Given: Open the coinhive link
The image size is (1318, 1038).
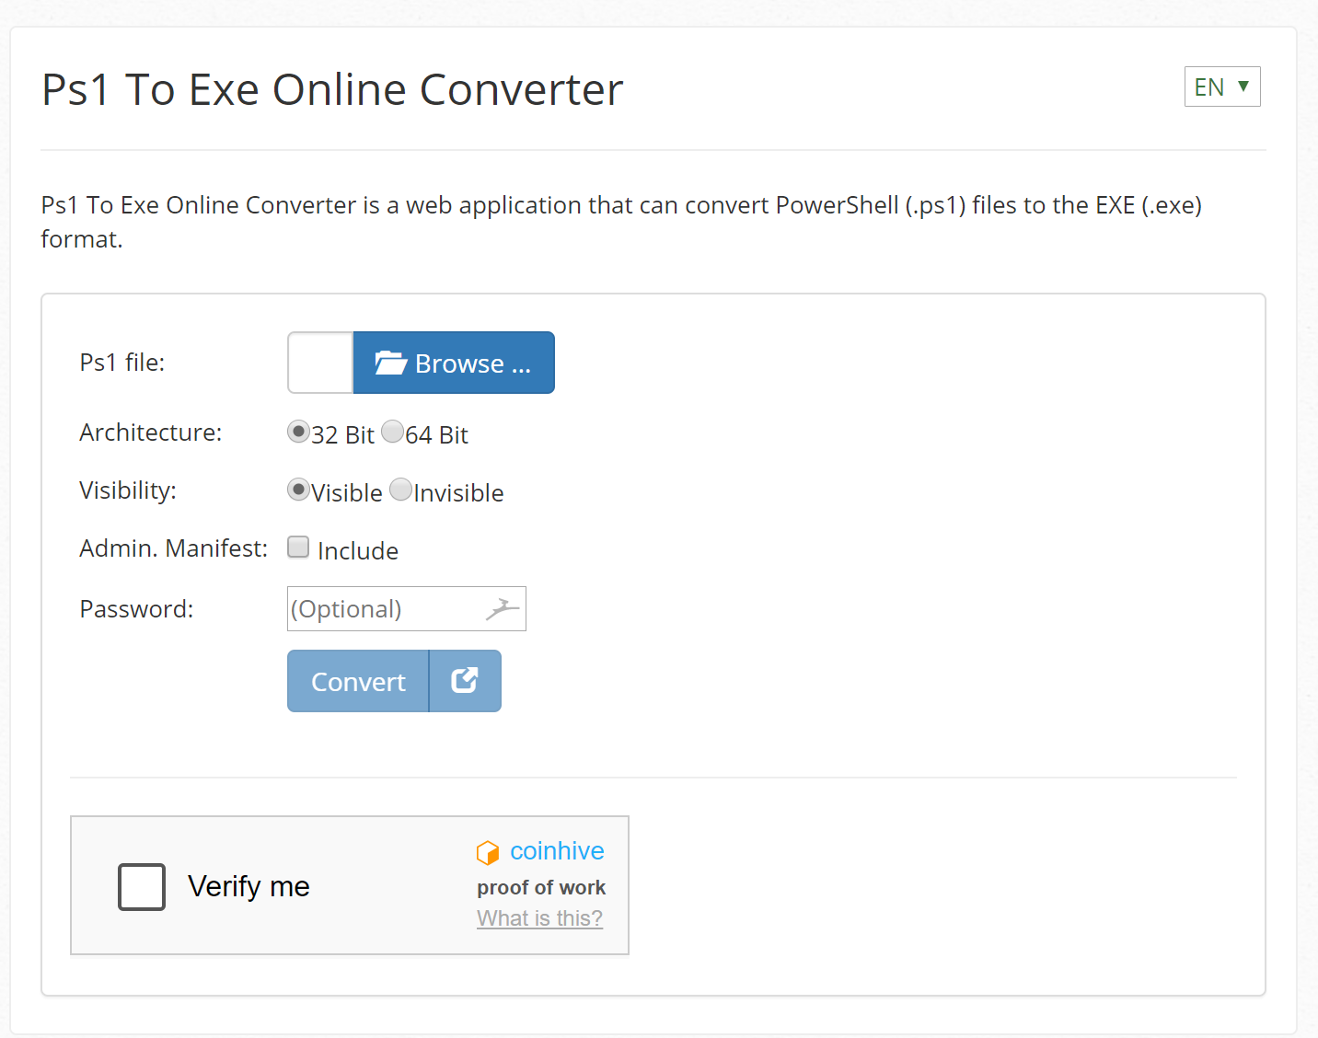Looking at the screenshot, I should (556, 851).
